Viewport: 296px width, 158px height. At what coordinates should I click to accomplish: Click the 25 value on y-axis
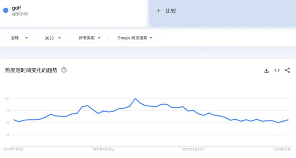click(x=7, y=135)
